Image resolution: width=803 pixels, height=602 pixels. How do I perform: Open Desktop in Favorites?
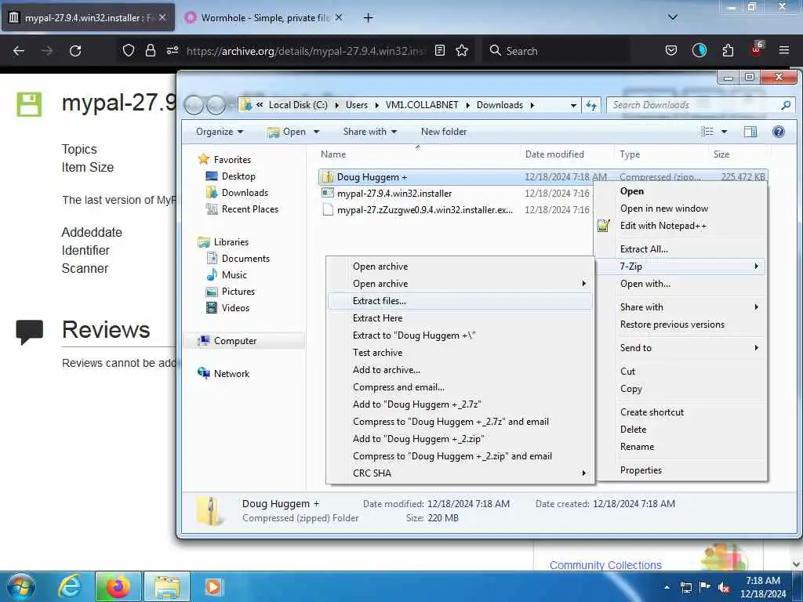pos(238,176)
